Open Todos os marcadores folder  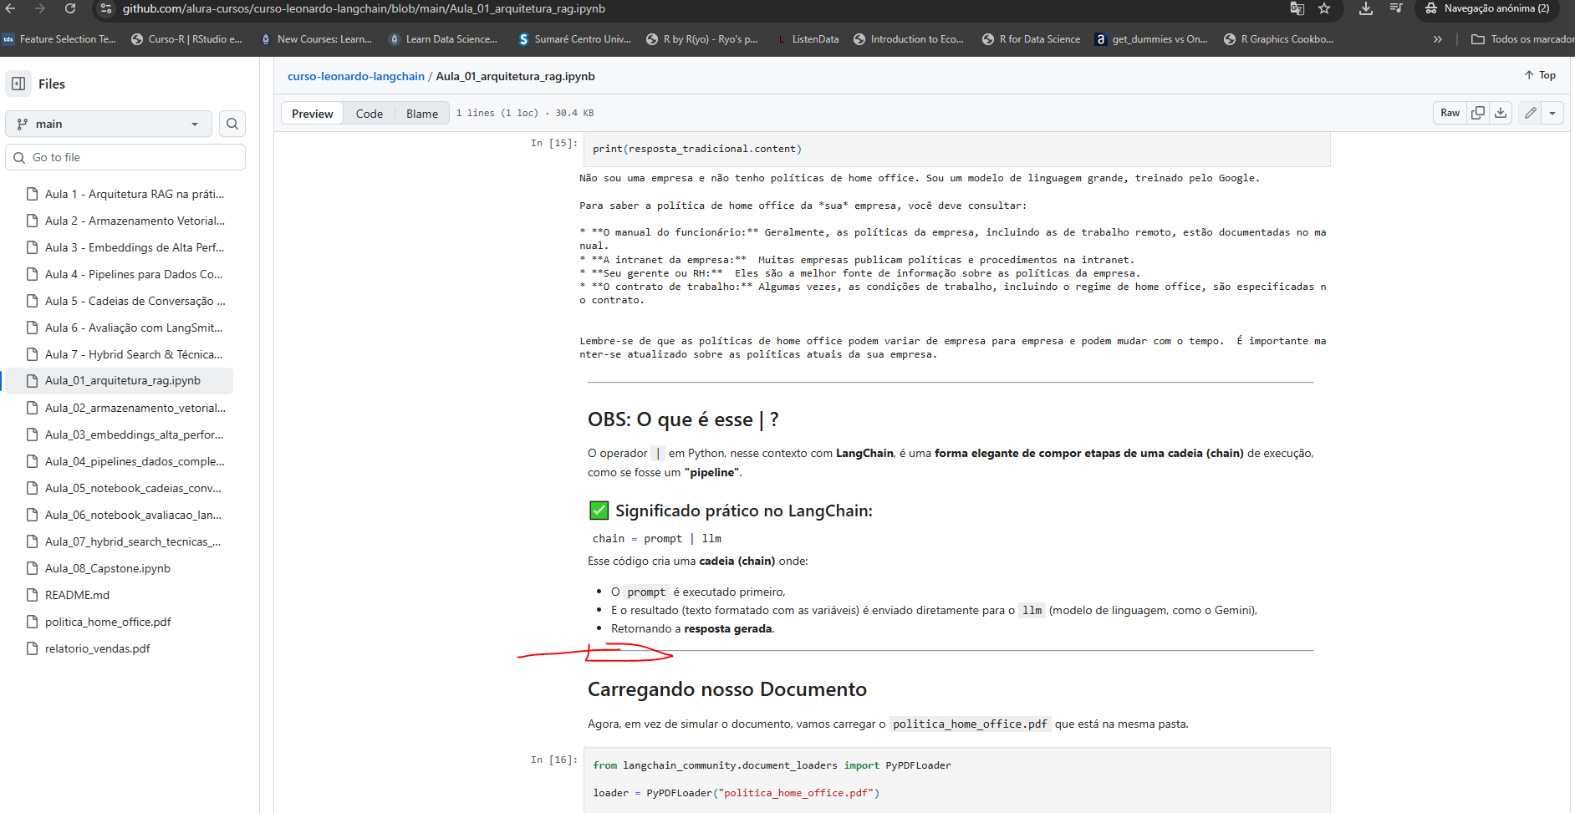tap(1522, 39)
